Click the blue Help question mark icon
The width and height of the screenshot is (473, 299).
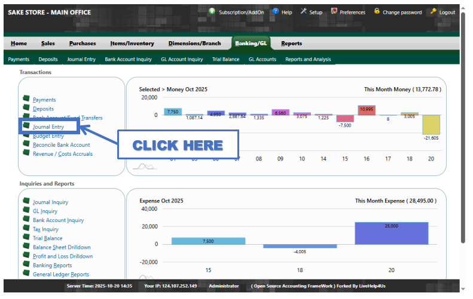point(276,11)
